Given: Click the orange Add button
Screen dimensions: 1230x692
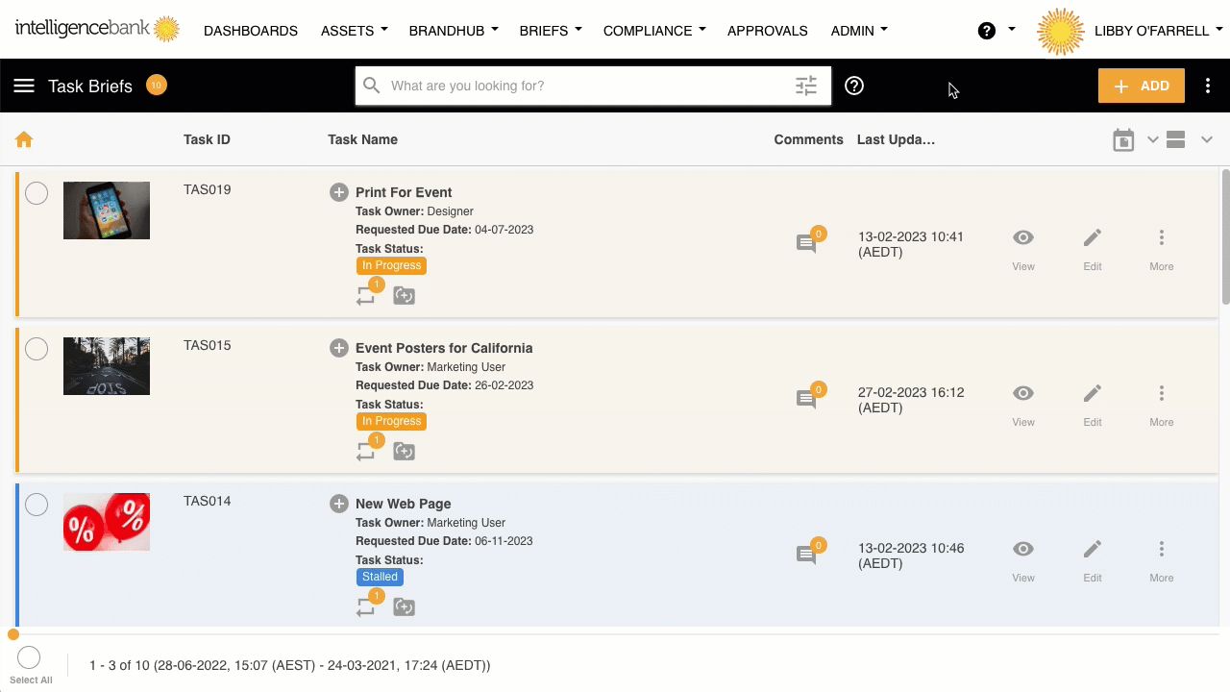Looking at the screenshot, I should point(1141,86).
